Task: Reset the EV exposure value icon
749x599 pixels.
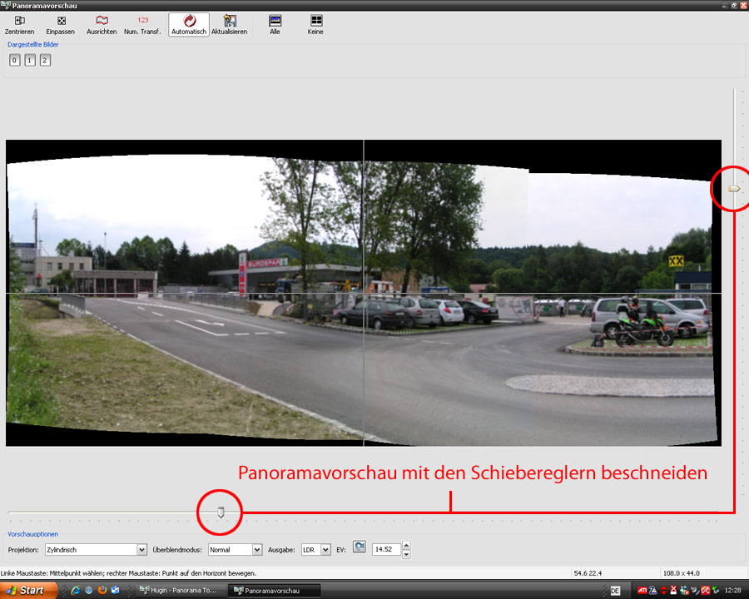Action: click(x=359, y=547)
